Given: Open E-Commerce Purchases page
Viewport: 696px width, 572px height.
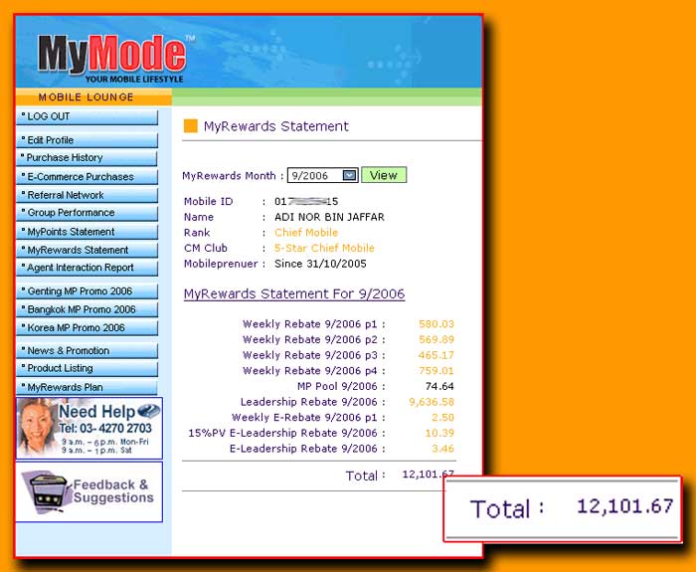Looking at the screenshot, I should pos(87,177).
